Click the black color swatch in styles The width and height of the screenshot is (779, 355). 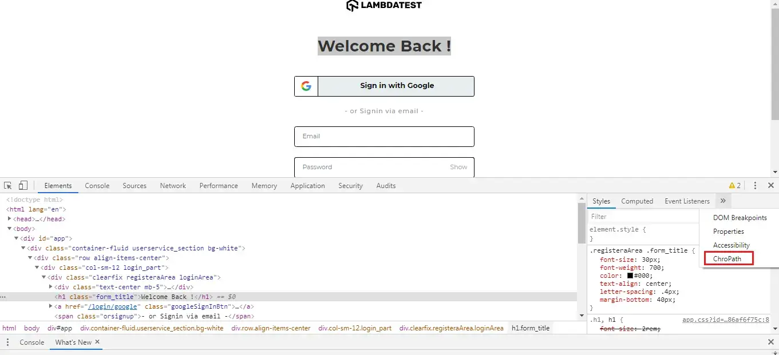pos(630,276)
